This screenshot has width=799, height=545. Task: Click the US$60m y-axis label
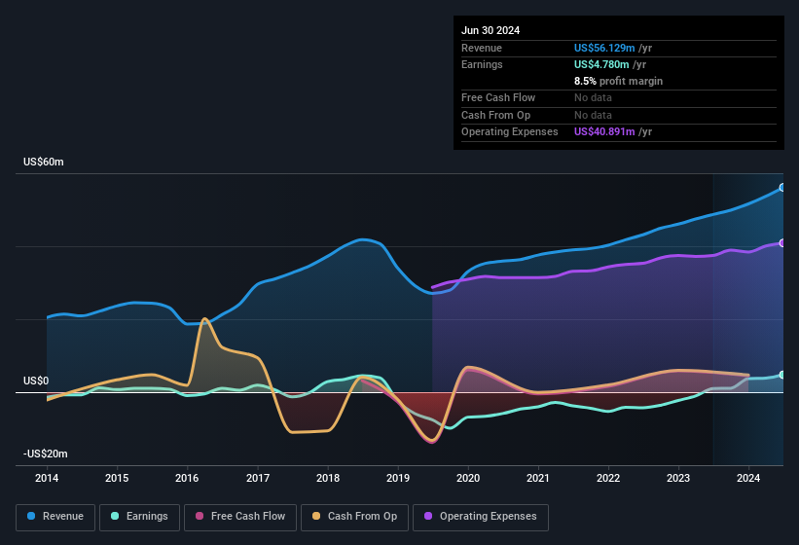coord(44,163)
